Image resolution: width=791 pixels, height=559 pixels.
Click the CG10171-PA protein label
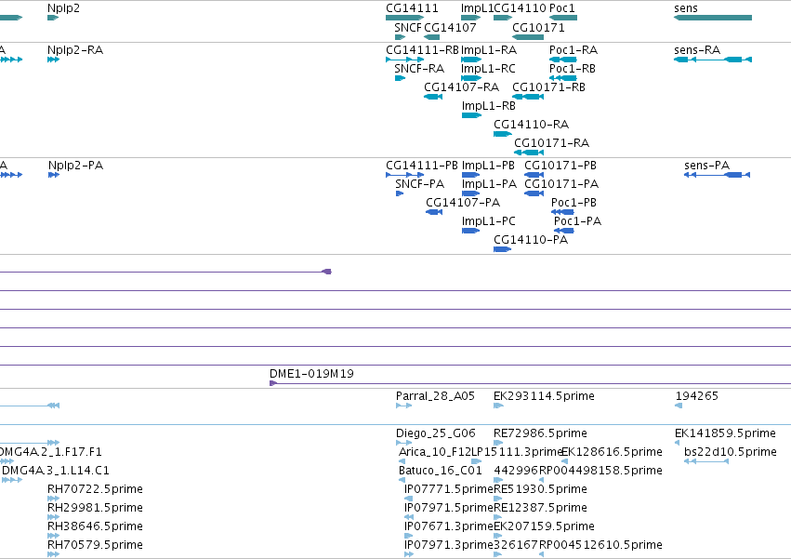tap(561, 184)
